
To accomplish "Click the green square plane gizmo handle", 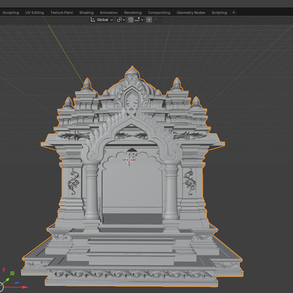I will [12, 273].
